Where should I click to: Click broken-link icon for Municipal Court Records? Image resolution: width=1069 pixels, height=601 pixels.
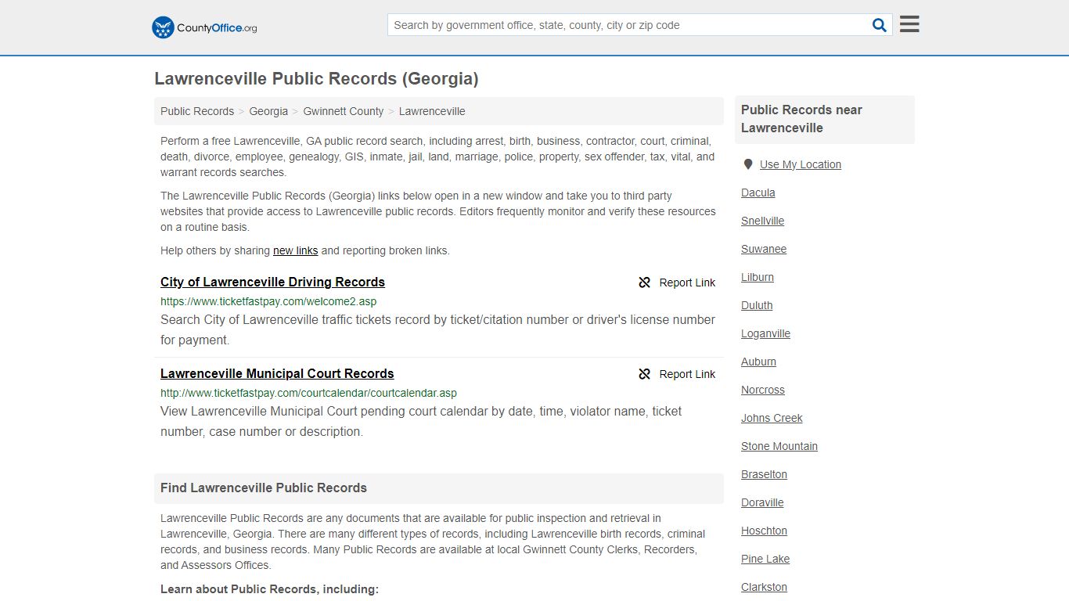click(645, 374)
